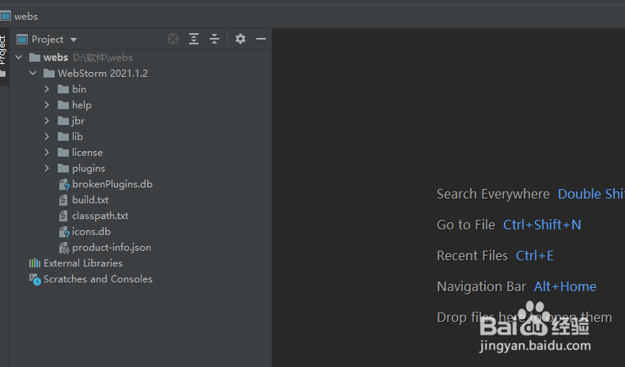The height and width of the screenshot is (367, 625).
Task: Select the bin folder label
Action: pos(79,89)
